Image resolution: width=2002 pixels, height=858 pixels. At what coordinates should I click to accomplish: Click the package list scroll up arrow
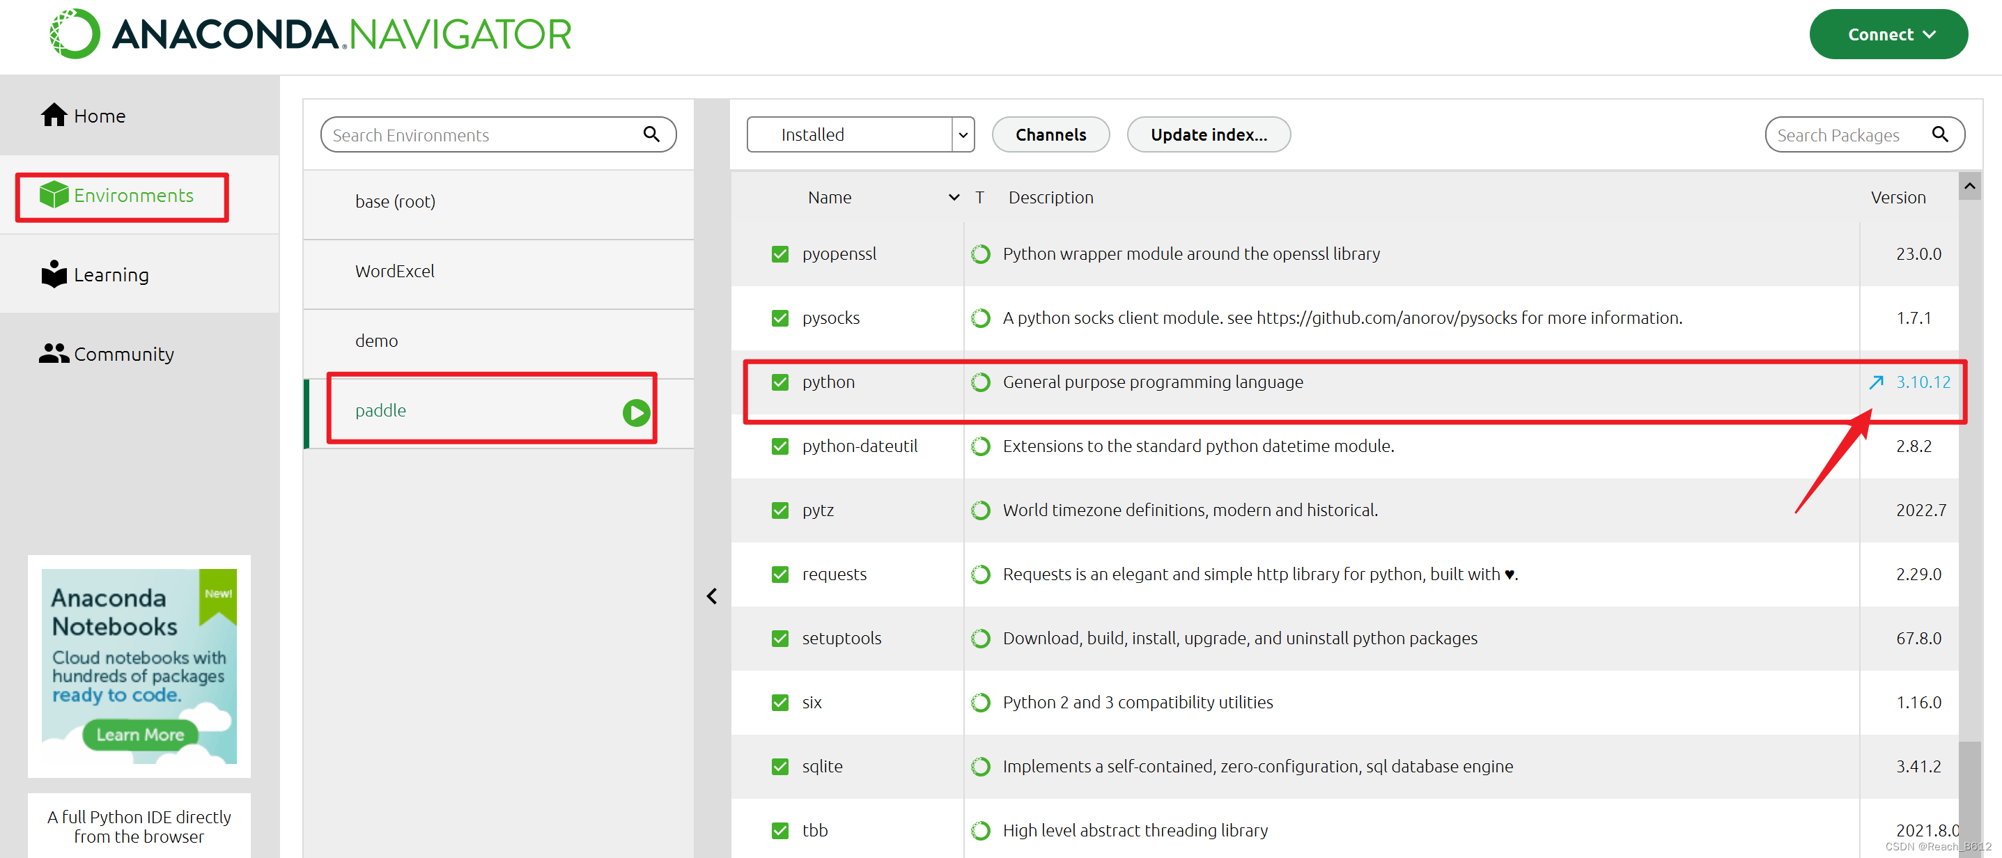(x=1969, y=187)
